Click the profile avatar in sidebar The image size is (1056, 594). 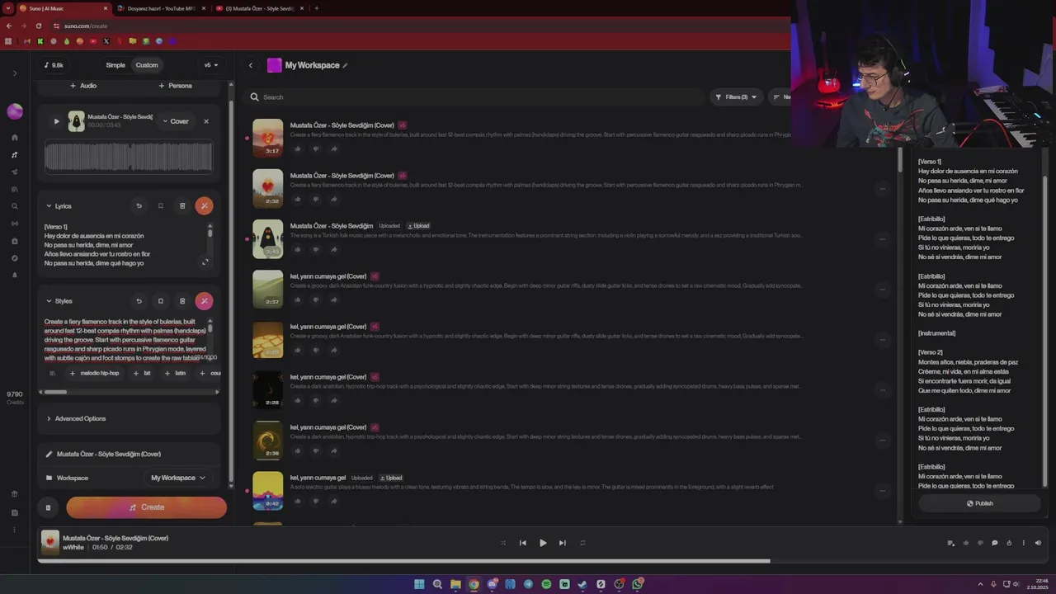pos(15,111)
